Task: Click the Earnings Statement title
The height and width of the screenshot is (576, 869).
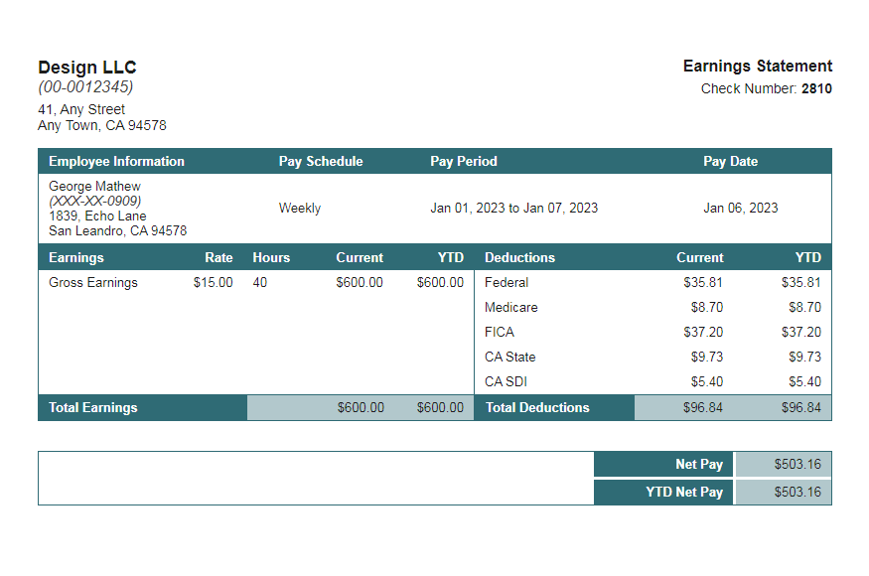Action: (757, 66)
